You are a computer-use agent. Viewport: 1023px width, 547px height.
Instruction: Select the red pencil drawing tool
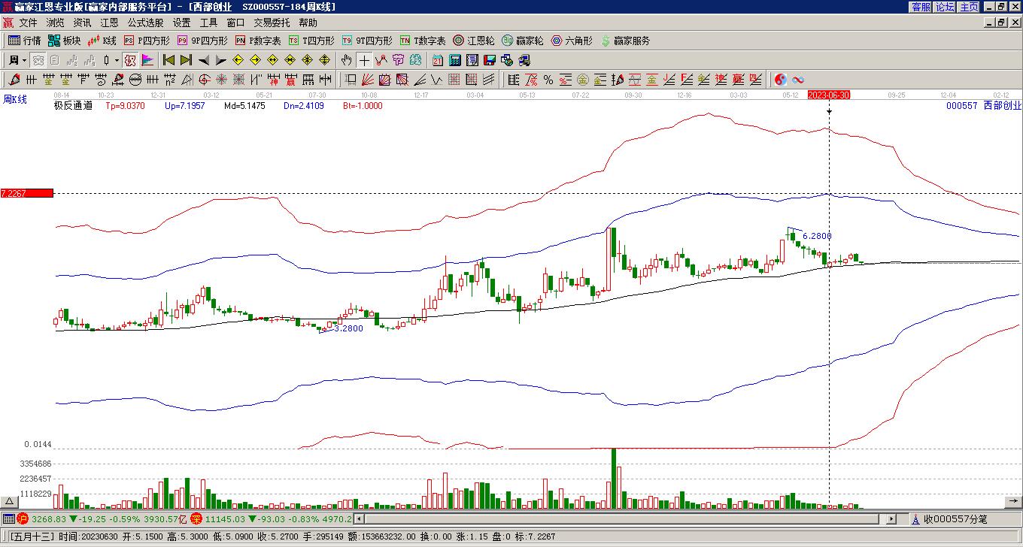click(x=14, y=80)
